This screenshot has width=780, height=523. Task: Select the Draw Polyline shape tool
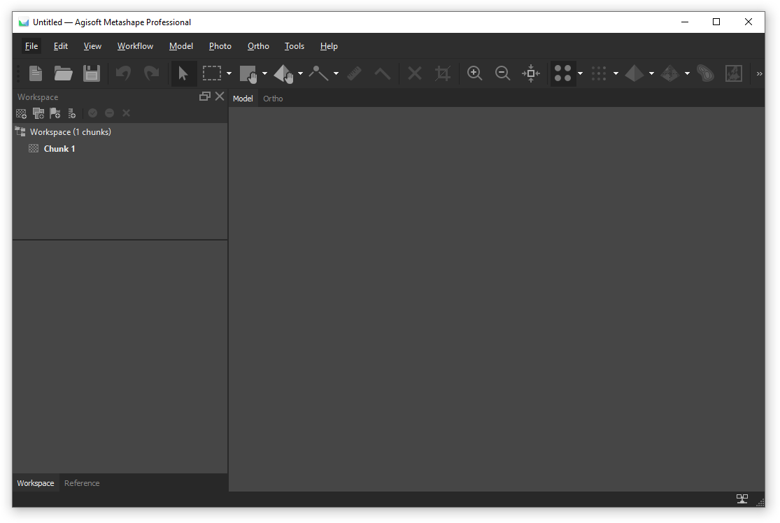(x=319, y=73)
